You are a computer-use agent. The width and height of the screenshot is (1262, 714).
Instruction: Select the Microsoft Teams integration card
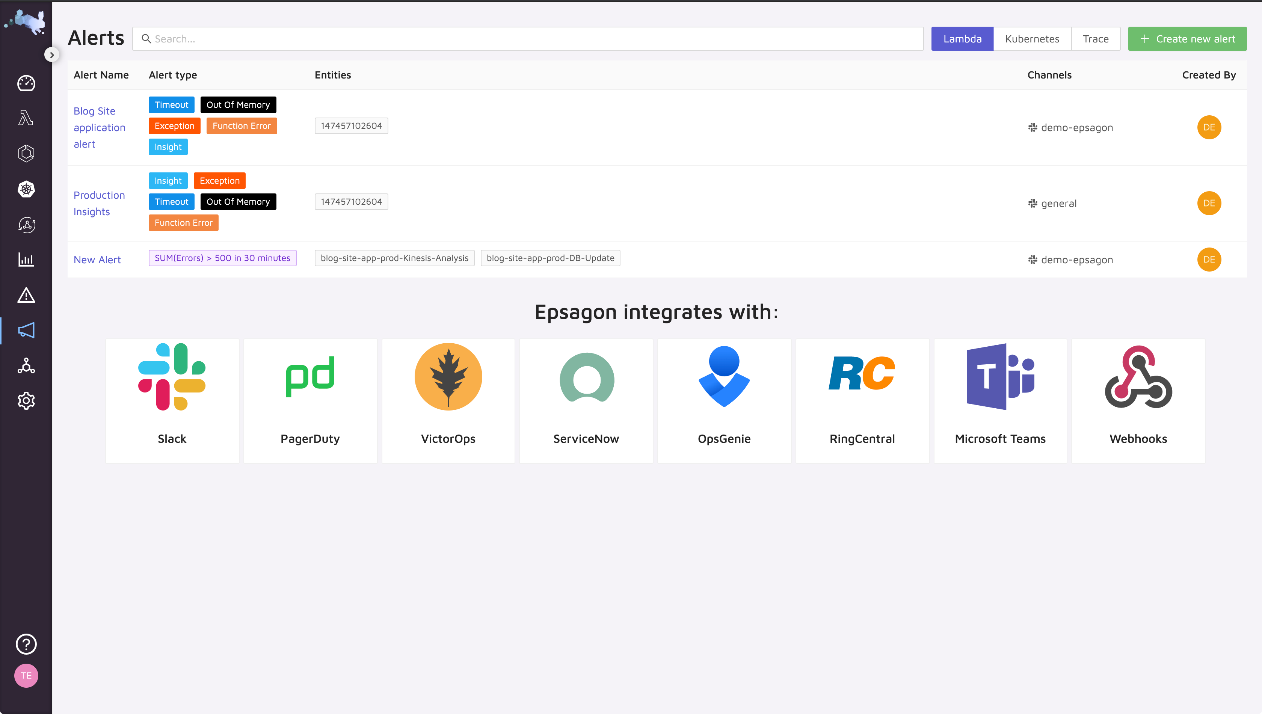coord(1000,401)
